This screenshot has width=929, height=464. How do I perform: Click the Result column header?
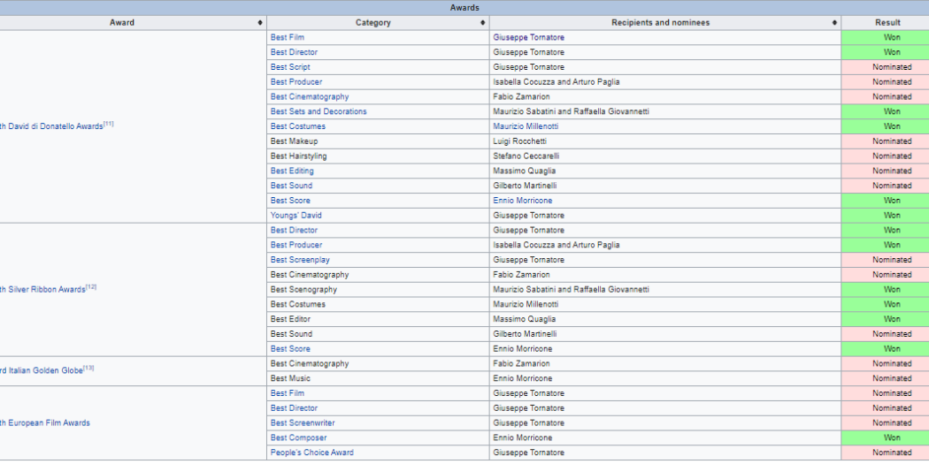(887, 22)
